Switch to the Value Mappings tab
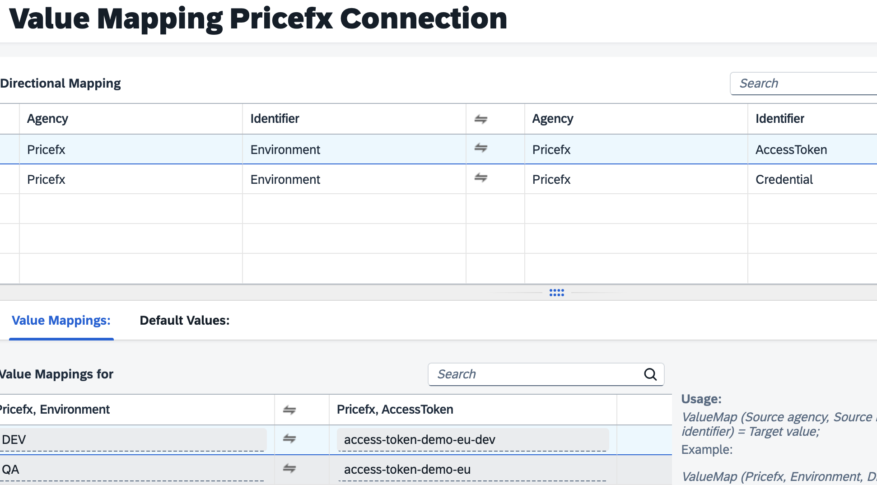 (x=61, y=321)
